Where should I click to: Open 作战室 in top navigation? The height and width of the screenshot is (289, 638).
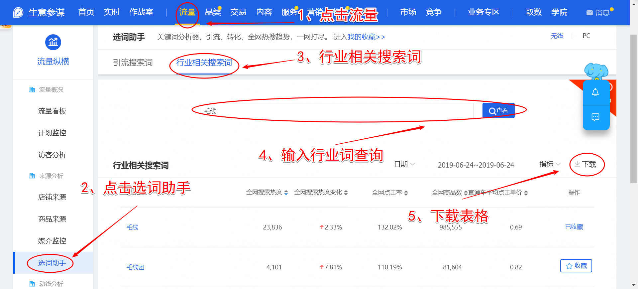(141, 12)
